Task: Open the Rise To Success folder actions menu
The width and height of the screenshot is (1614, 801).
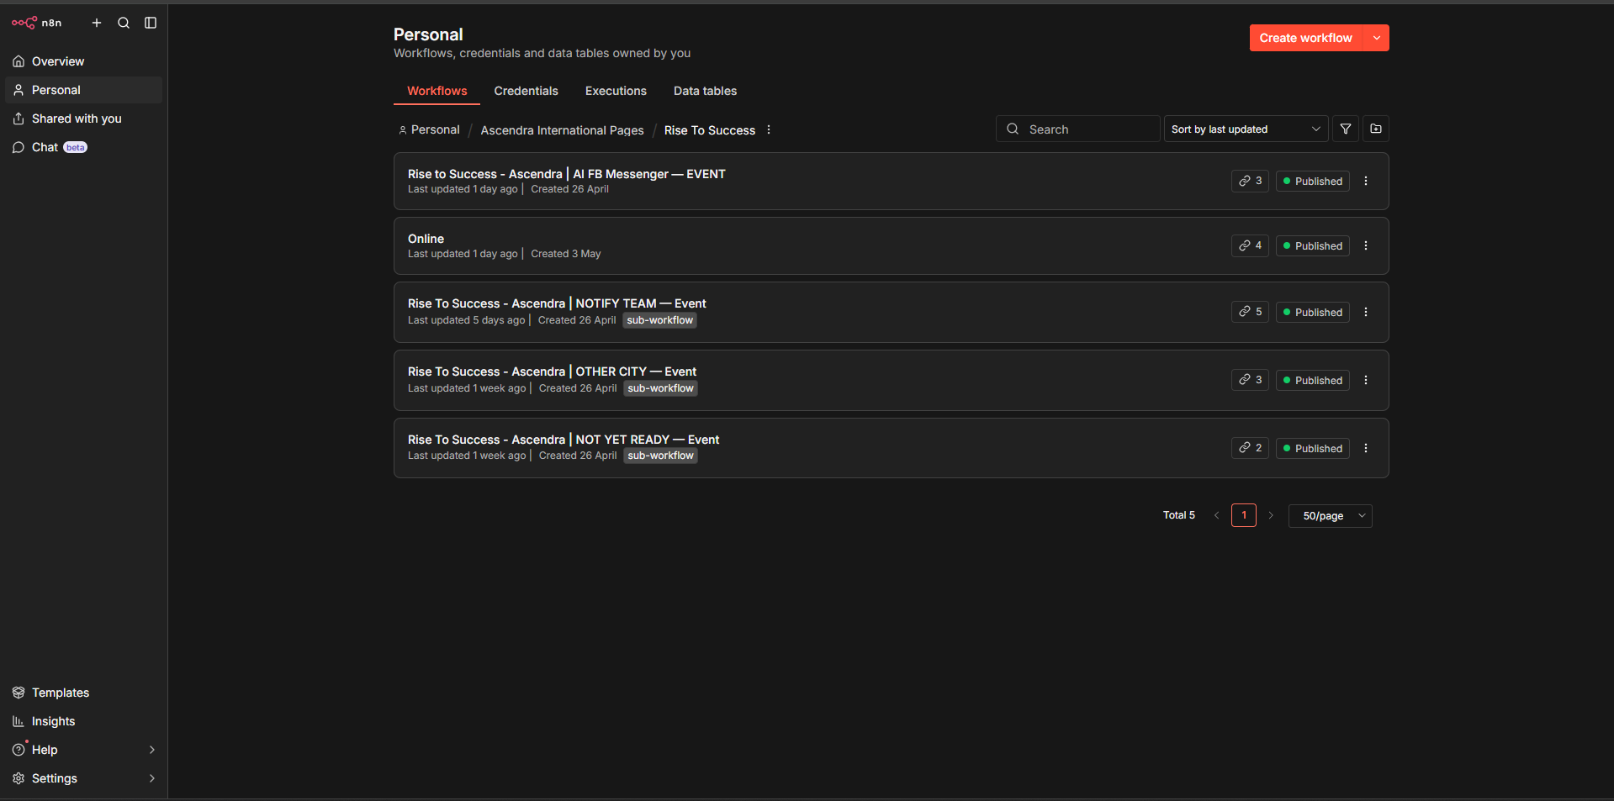Action: (x=769, y=129)
